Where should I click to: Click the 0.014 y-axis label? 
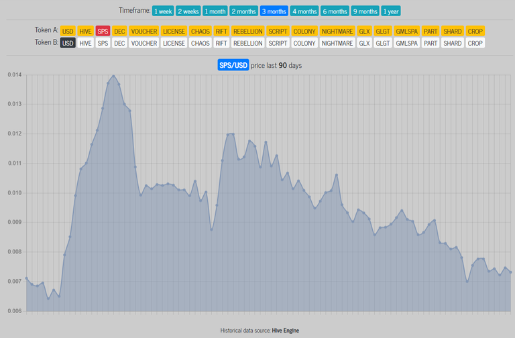click(x=15, y=74)
